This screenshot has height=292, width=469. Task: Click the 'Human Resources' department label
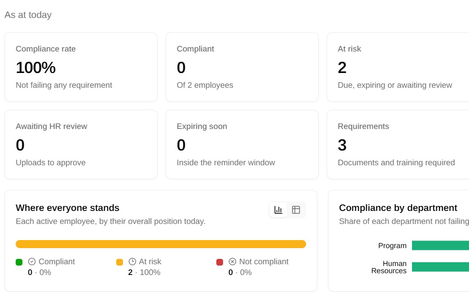(389, 267)
